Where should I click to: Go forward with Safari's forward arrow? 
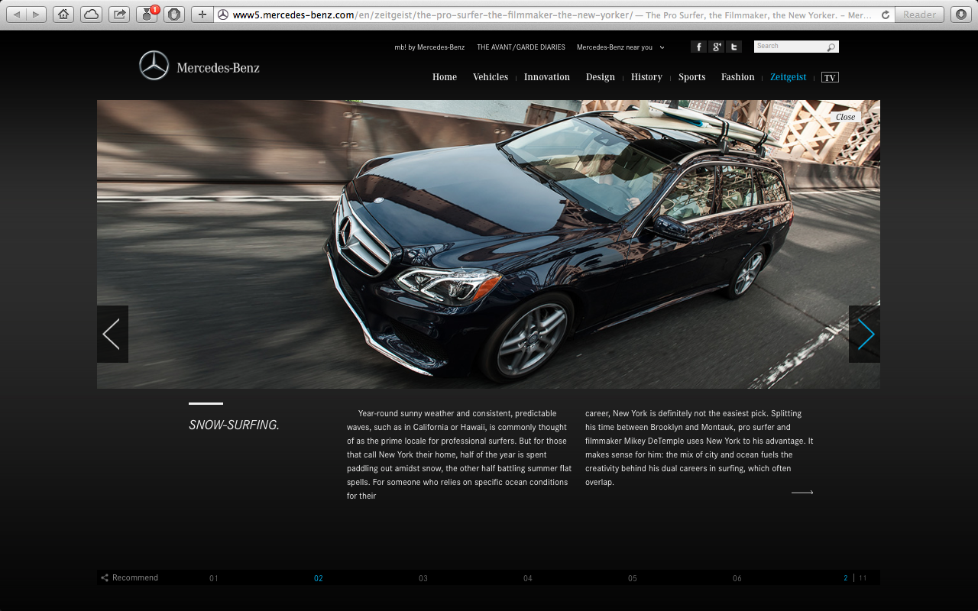37,15
